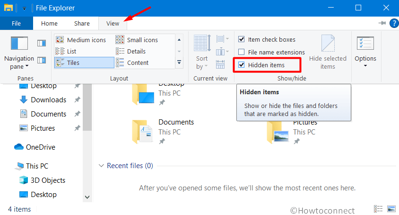Switch to the Home tab
The width and height of the screenshot is (399, 215).
click(x=49, y=24)
